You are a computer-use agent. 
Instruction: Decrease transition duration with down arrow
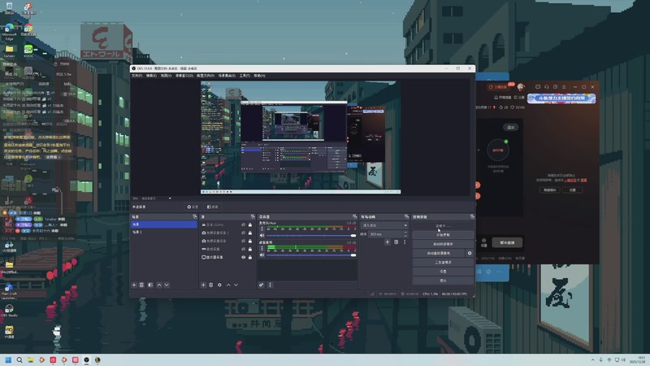[405, 236]
